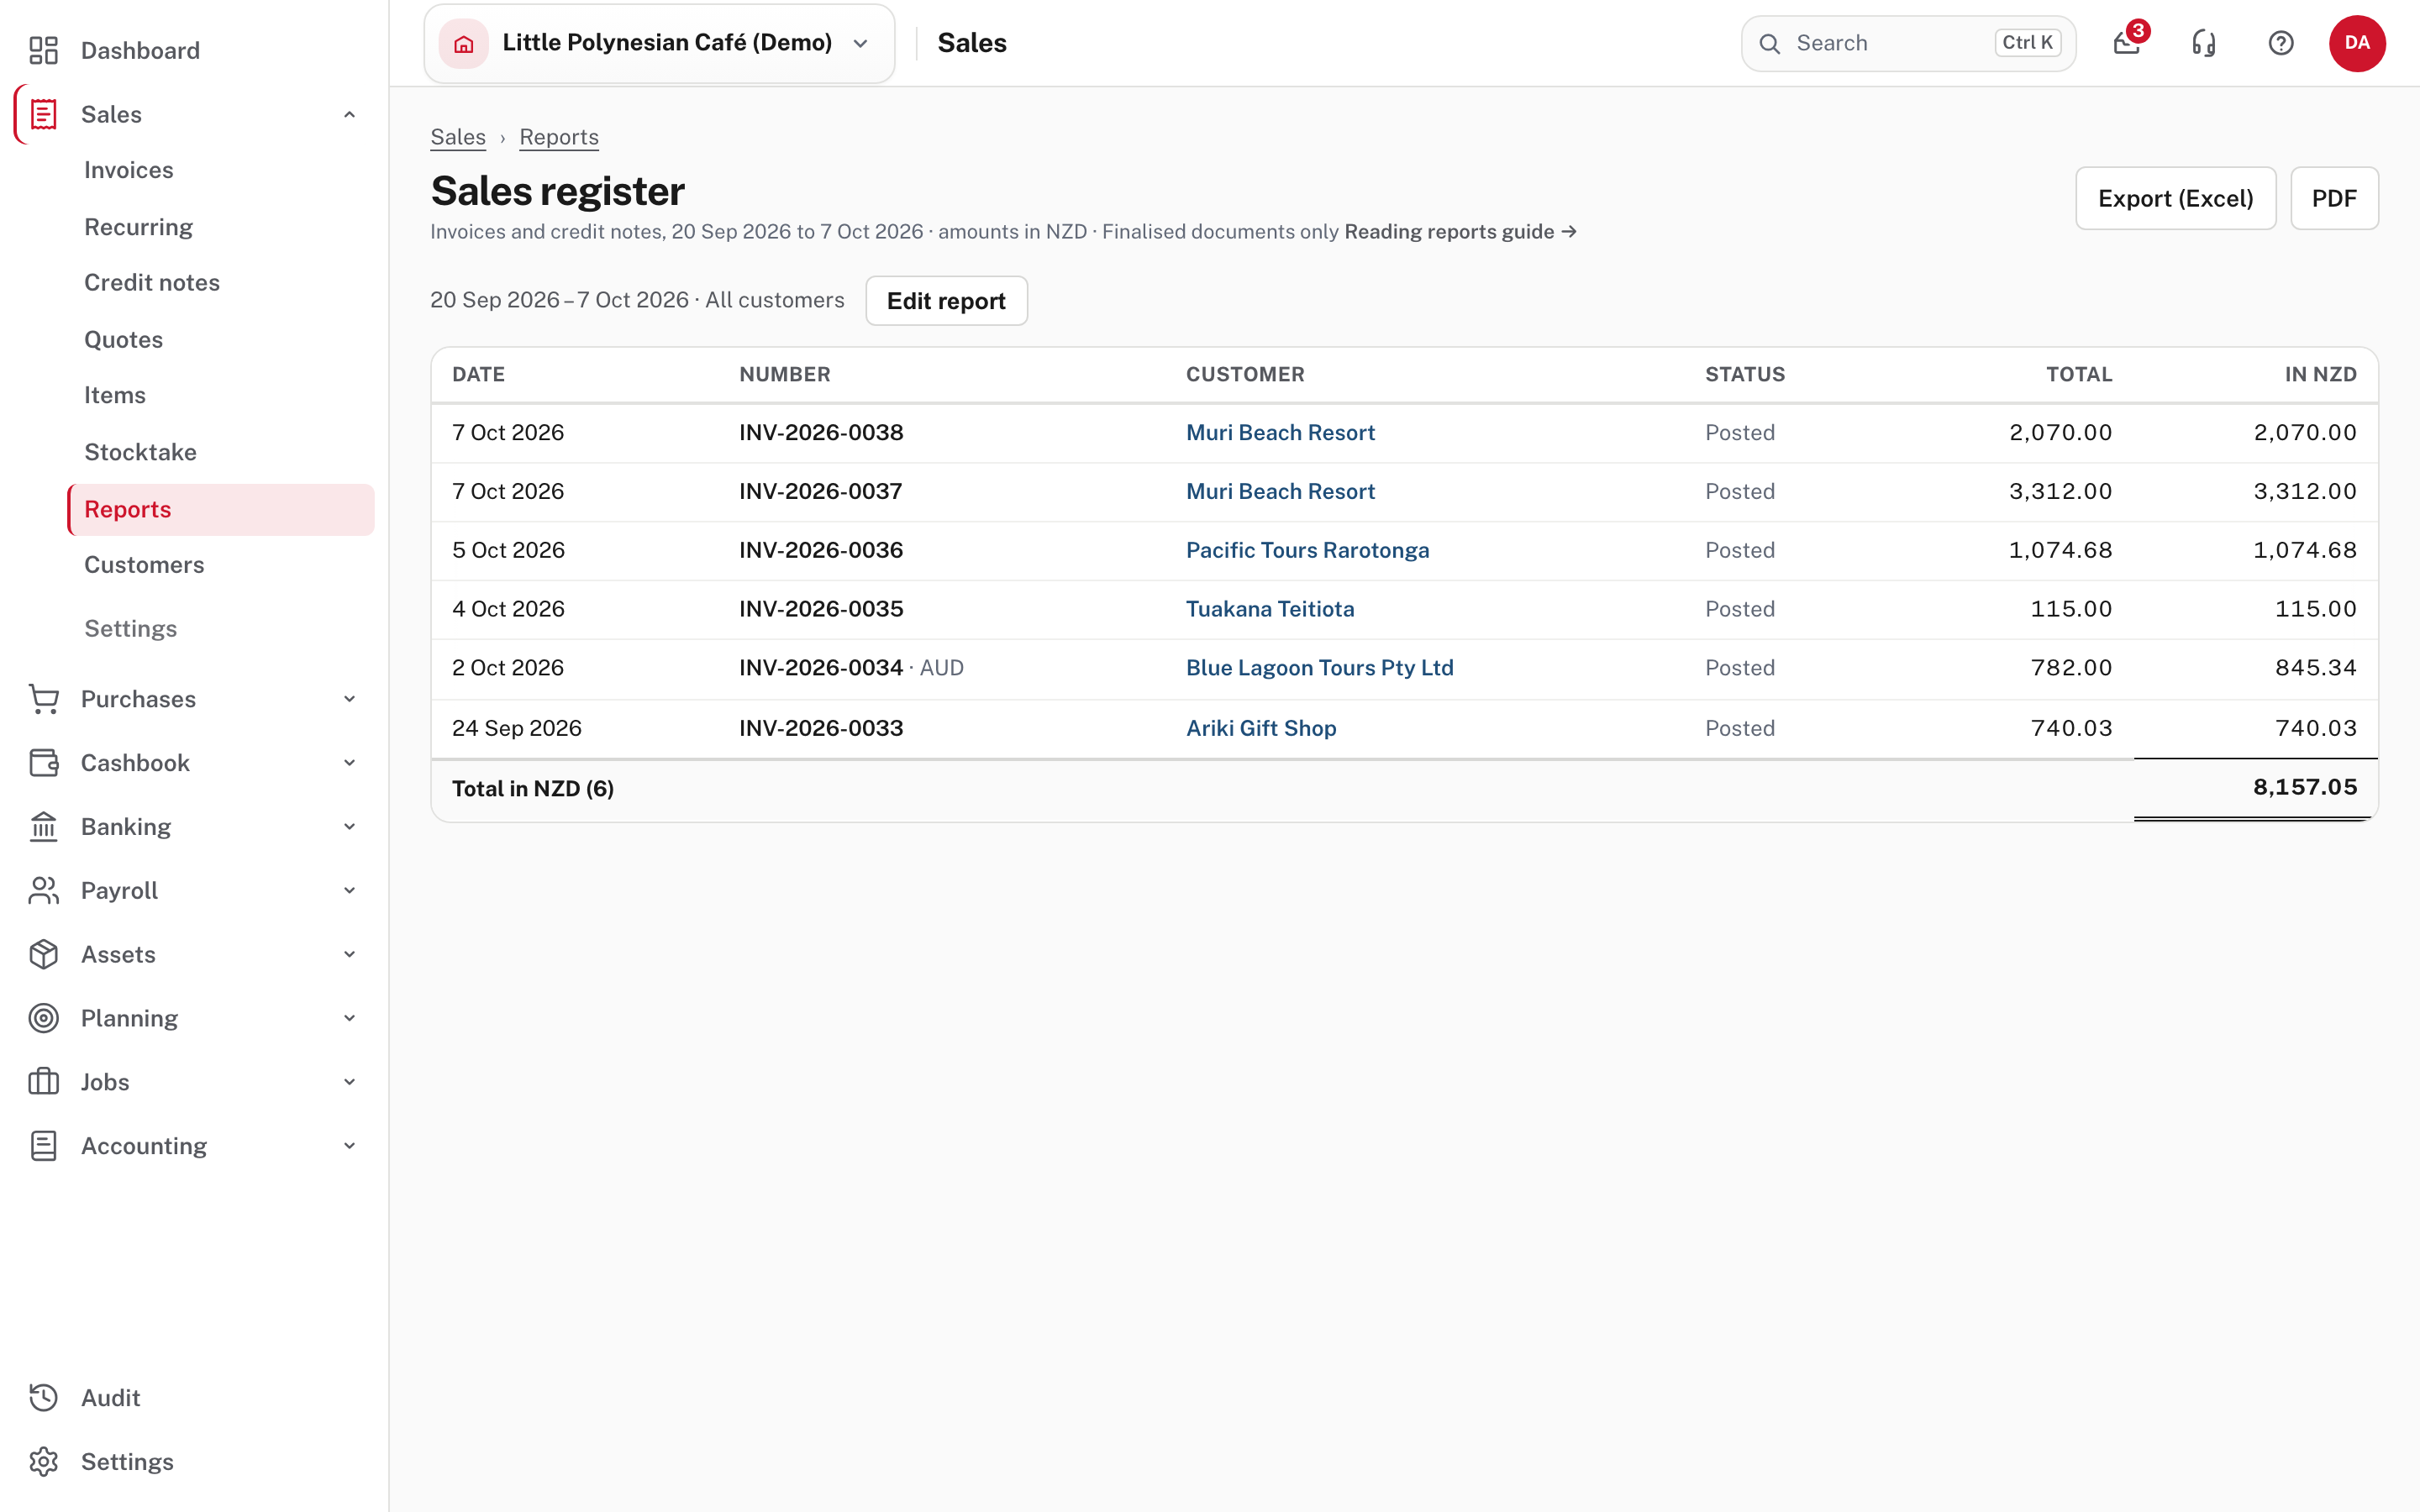Open the support headset icon
This screenshot has height=1512, width=2420.
[x=2204, y=43]
